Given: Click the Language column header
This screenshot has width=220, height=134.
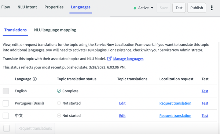Looking at the screenshot, I should pos(23,79).
